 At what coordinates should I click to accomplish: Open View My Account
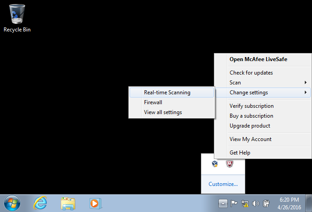(263, 139)
